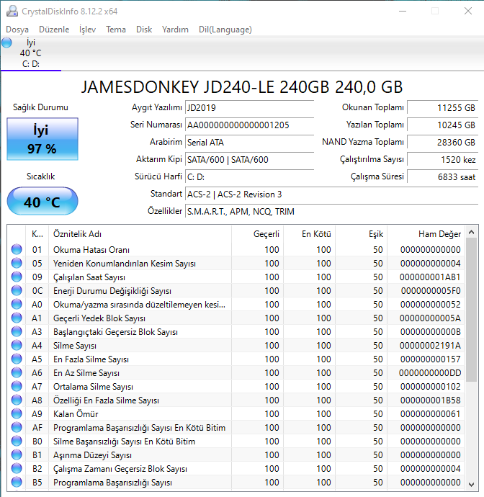Minimize the CrystalDiskInfo window
484x497 pixels.
click(403, 11)
